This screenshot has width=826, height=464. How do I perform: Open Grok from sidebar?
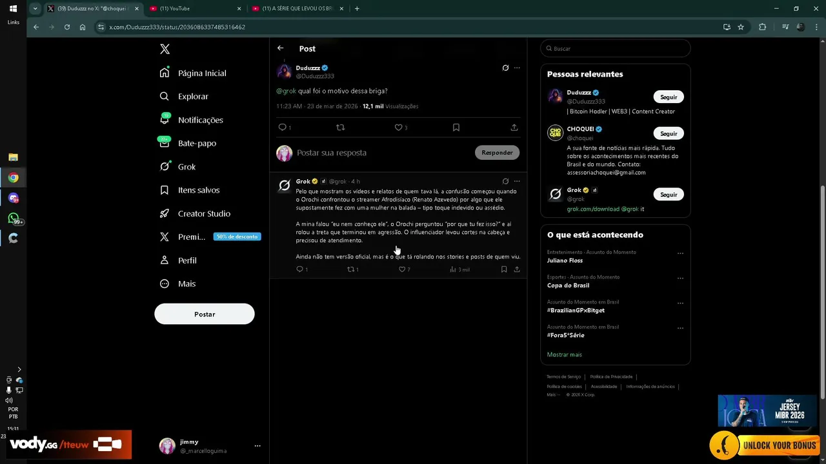point(177,166)
